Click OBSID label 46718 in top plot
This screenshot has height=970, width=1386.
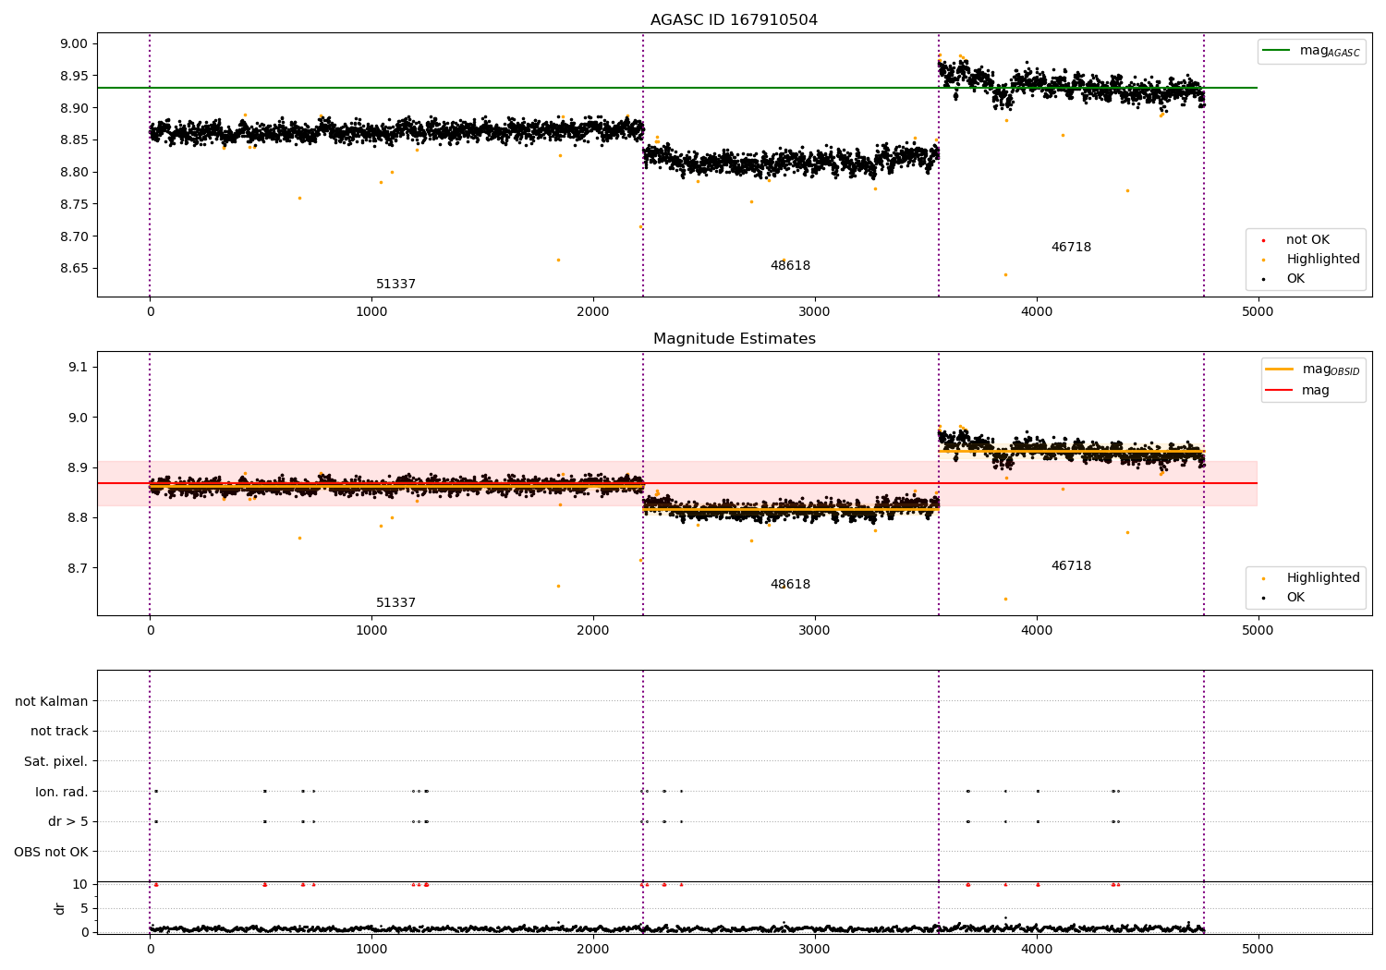pos(1071,248)
